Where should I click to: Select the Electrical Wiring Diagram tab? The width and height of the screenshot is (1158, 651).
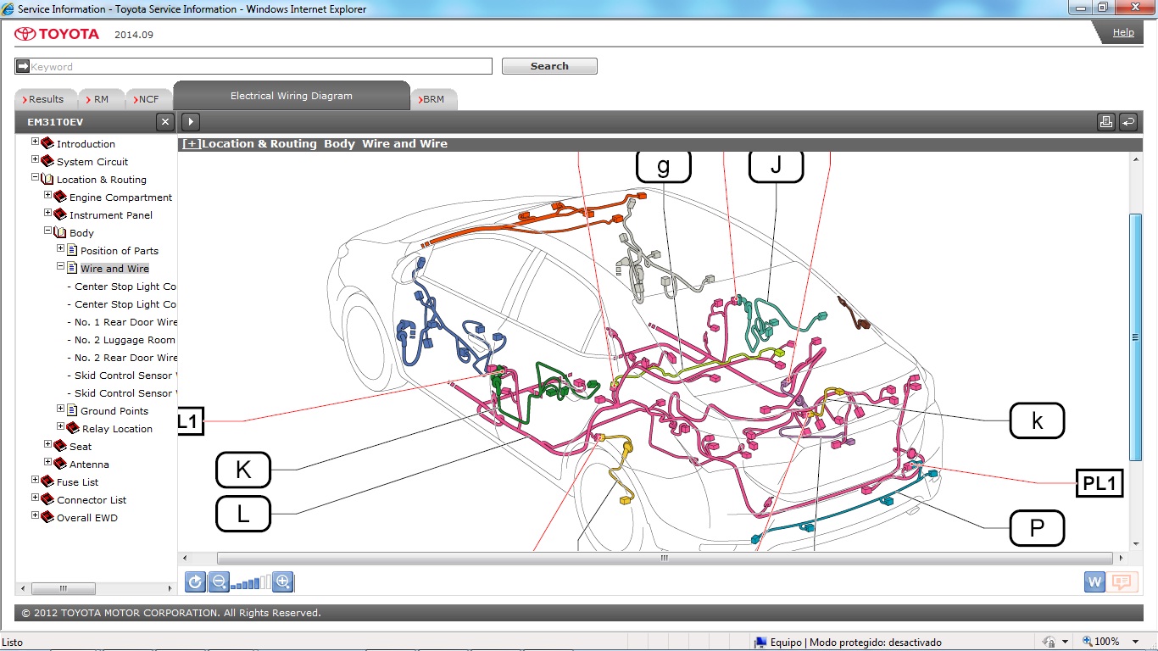(292, 96)
